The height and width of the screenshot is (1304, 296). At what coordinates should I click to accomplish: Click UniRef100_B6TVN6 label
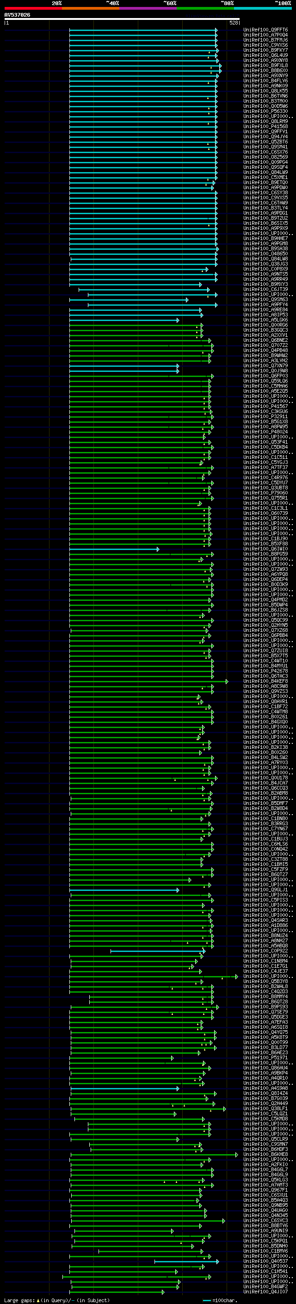pyautogui.click(x=265, y=96)
